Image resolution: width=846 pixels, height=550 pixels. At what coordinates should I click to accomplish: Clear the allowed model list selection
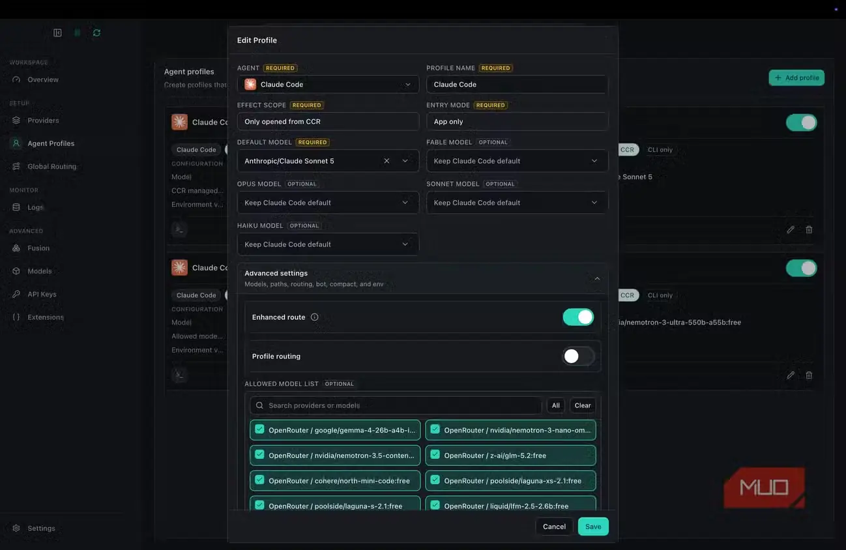(583, 405)
